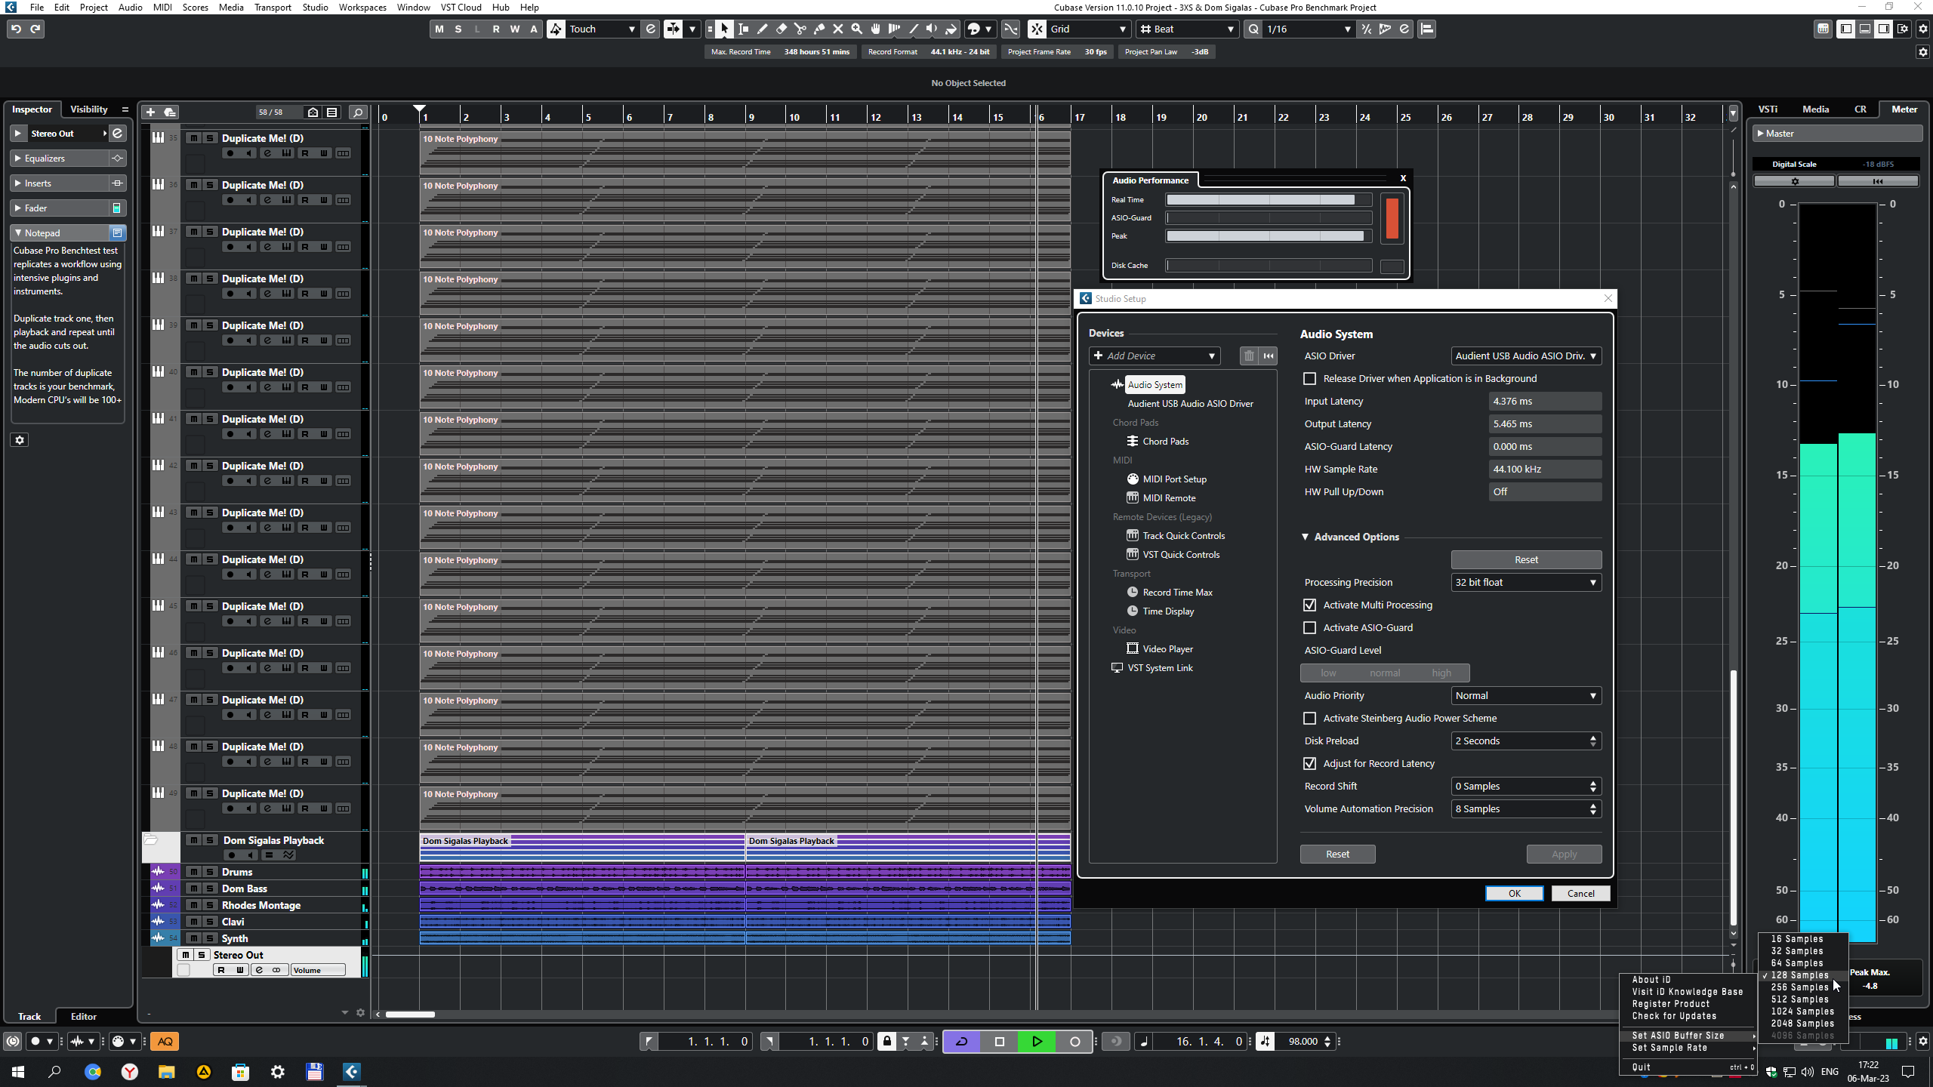Viewport: 1933px width, 1087px height.
Task: Select the Draw pencil tool
Action: coord(763,29)
